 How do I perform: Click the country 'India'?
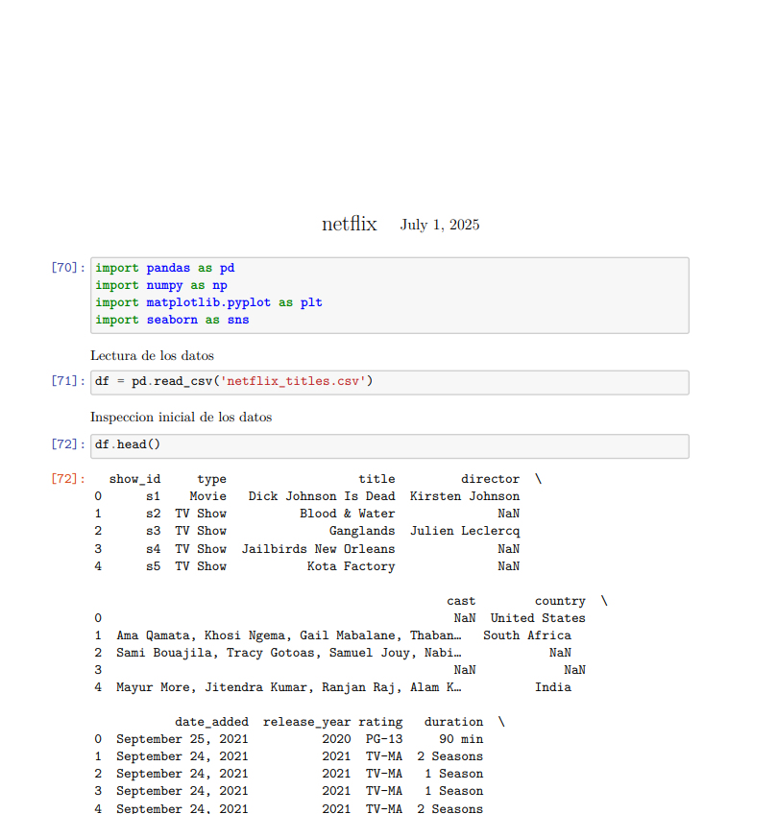[553, 687]
